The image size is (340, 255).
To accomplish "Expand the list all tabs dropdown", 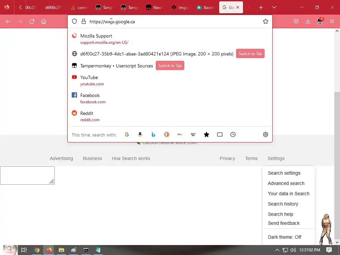I will coord(274,7).
